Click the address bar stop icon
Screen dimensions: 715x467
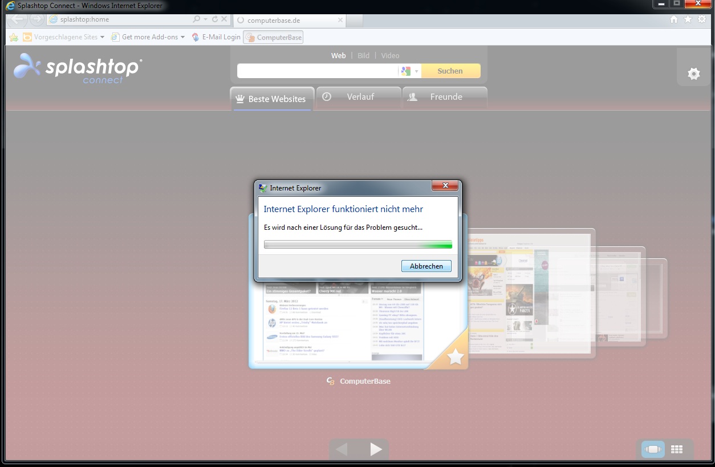click(x=224, y=19)
